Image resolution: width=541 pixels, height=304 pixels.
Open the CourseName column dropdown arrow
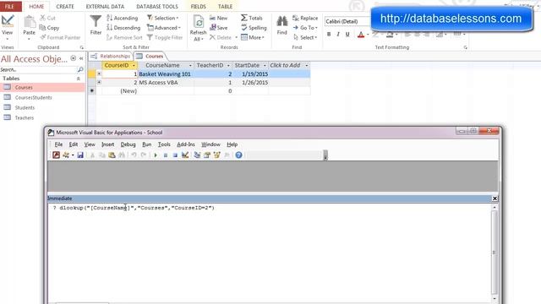[x=190, y=66]
